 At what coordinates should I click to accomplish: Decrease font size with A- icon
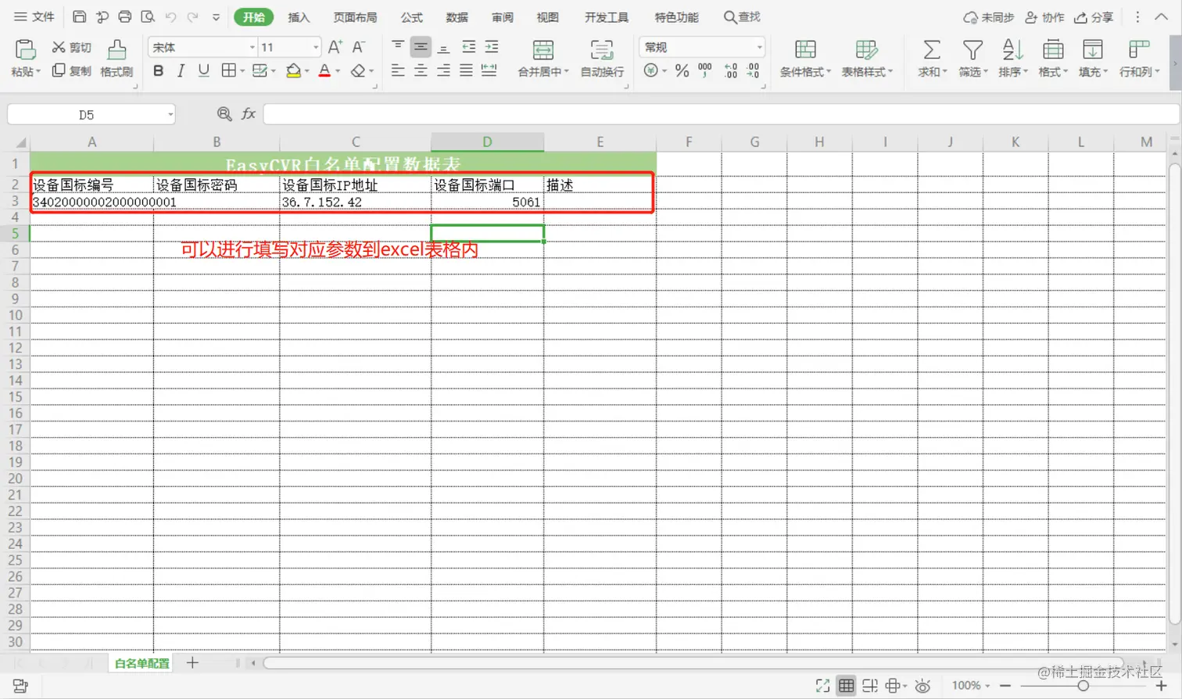tap(358, 47)
